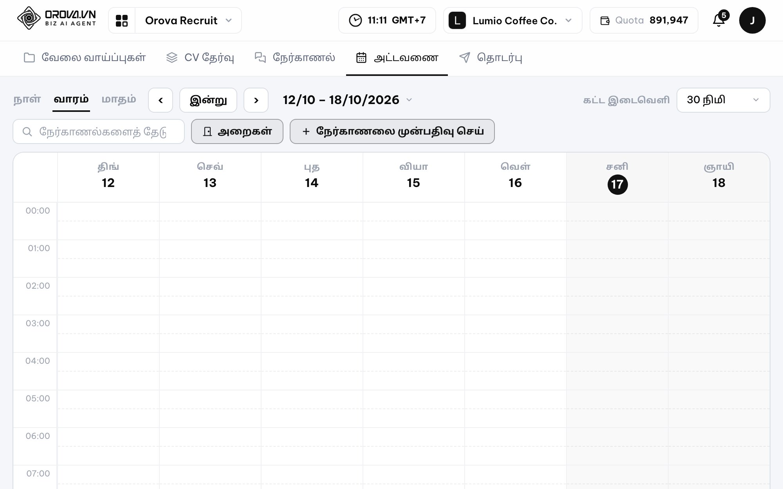Open the 30 நிமி slot interval dropdown
783x489 pixels.
[x=723, y=100]
